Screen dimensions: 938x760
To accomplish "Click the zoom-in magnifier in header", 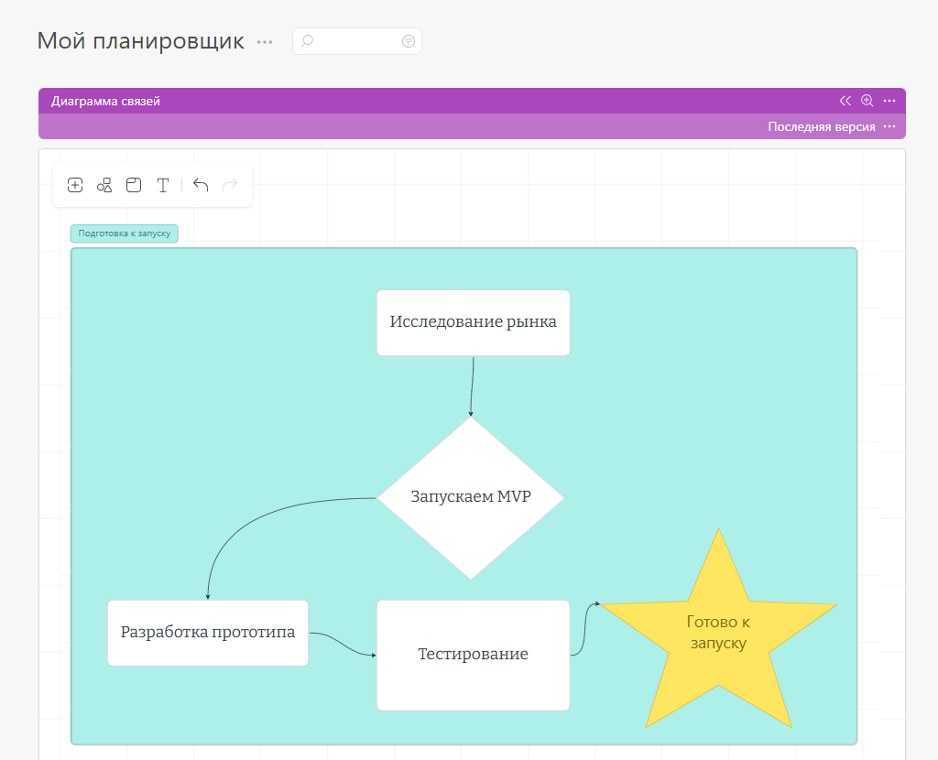I will click(867, 101).
